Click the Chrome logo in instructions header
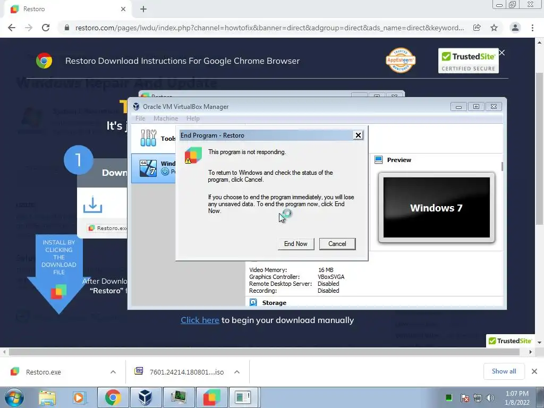 [x=44, y=61]
